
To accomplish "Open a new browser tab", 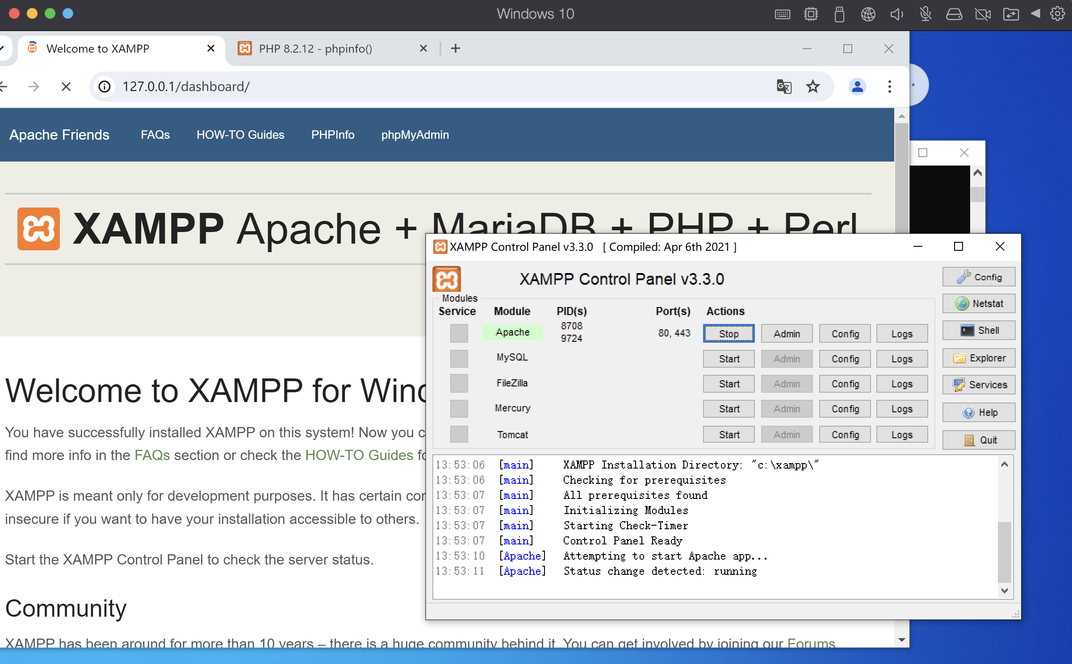I will click(x=456, y=48).
